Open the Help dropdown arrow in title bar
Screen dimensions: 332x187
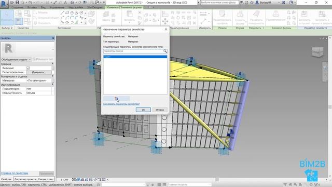pyautogui.click(x=295, y=2)
